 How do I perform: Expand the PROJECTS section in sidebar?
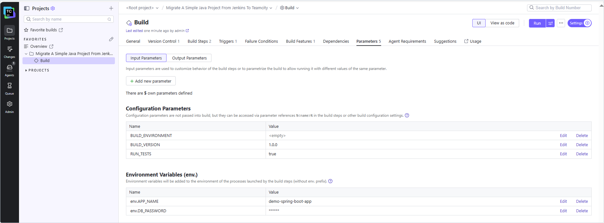[26, 70]
